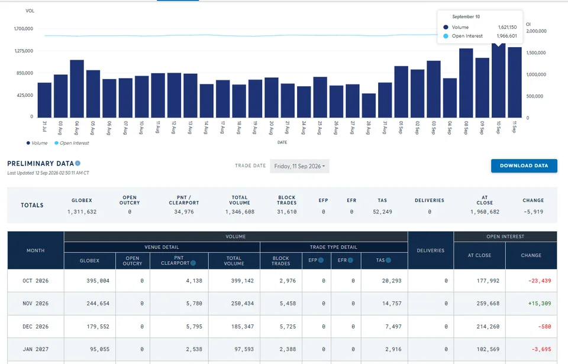Click the totals block trades figure 31,610
The image size is (568, 364).
(287, 212)
